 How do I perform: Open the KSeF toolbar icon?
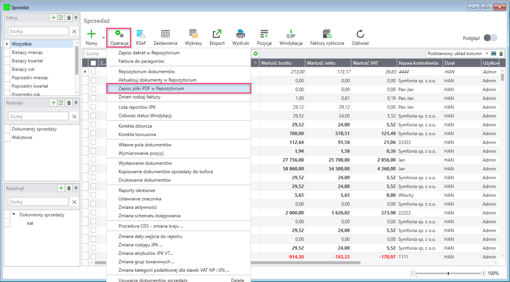(141, 37)
